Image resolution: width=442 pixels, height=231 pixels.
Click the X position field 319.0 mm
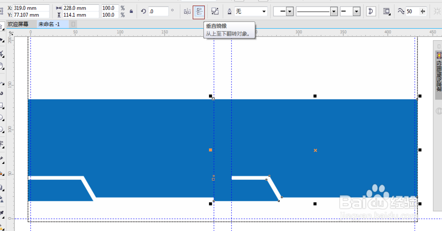(31, 8)
